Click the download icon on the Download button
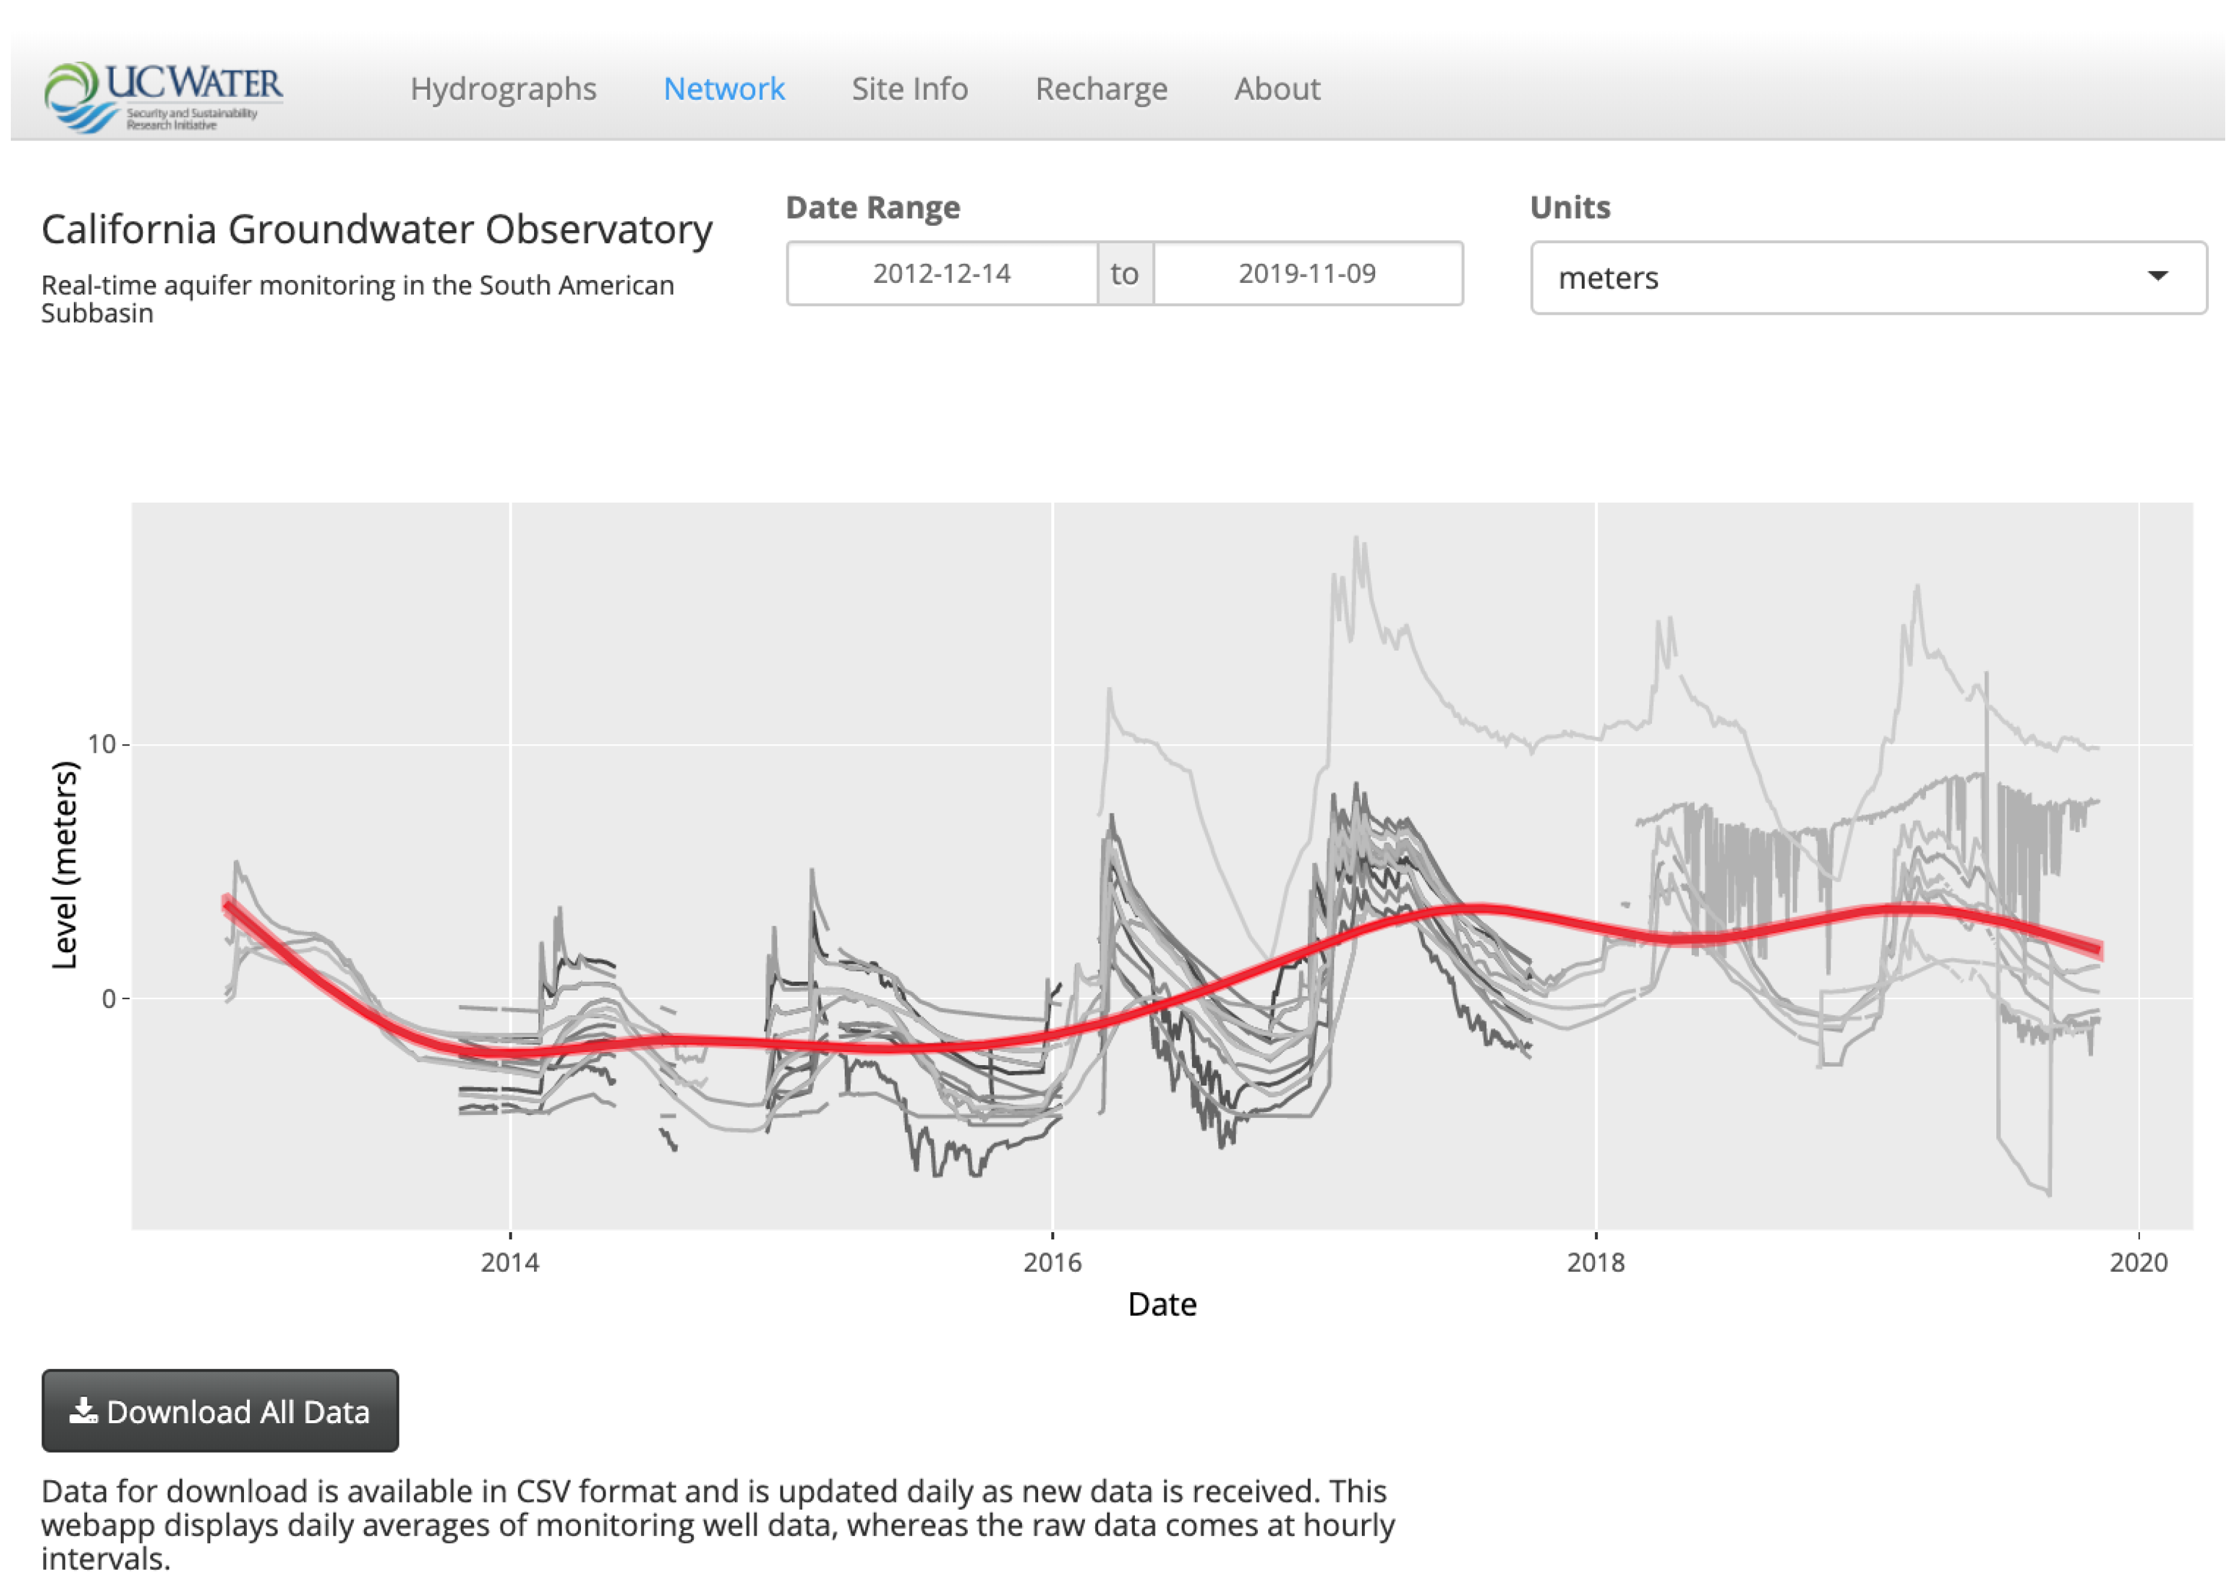This screenshot has height=1586, width=2236. [83, 1409]
